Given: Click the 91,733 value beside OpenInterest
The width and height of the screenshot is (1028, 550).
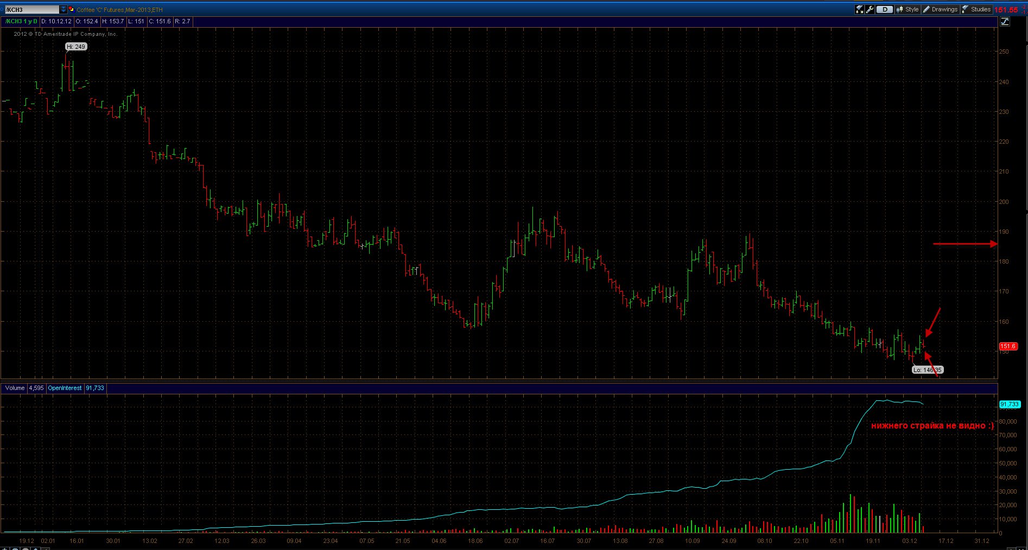Looking at the screenshot, I should click(95, 388).
